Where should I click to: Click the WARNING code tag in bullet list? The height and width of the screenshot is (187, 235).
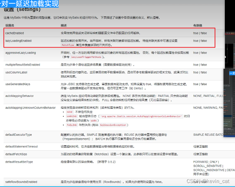[x=72, y=116]
